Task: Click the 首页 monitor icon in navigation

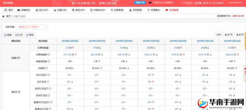Action: 6,10
